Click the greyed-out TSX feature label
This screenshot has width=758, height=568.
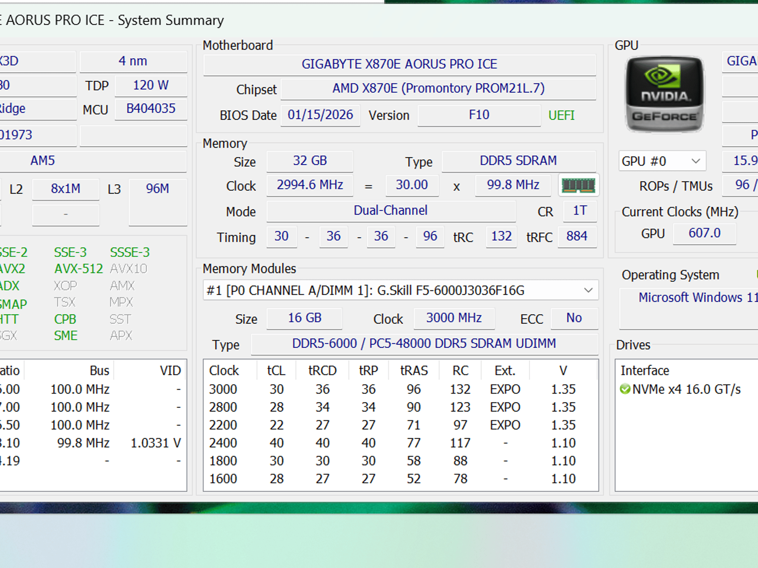tap(65, 302)
